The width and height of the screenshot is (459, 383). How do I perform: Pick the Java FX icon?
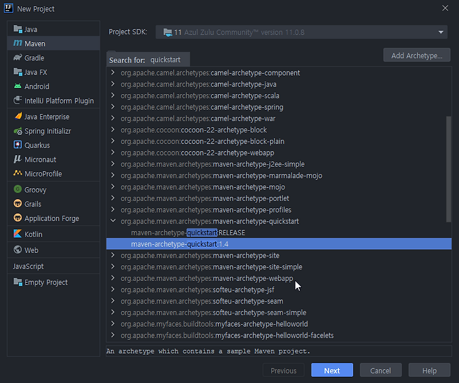tap(18, 72)
